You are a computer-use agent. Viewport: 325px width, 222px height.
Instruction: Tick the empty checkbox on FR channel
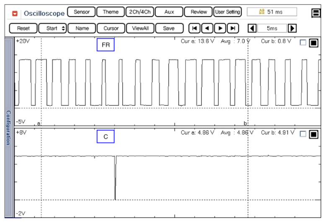coord(303,43)
